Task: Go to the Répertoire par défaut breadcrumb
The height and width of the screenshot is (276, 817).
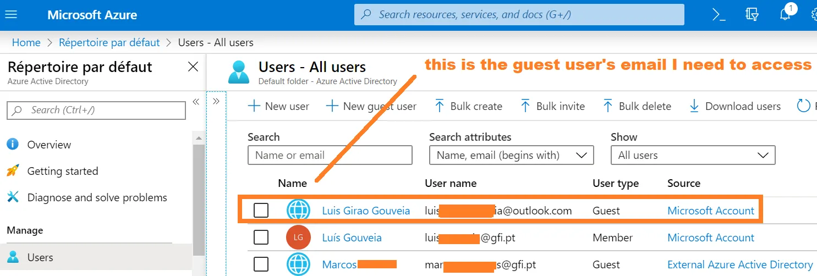Action: (x=109, y=42)
